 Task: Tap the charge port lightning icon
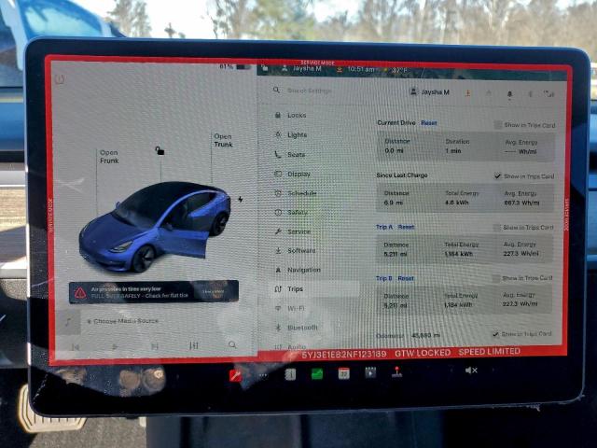point(241,199)
